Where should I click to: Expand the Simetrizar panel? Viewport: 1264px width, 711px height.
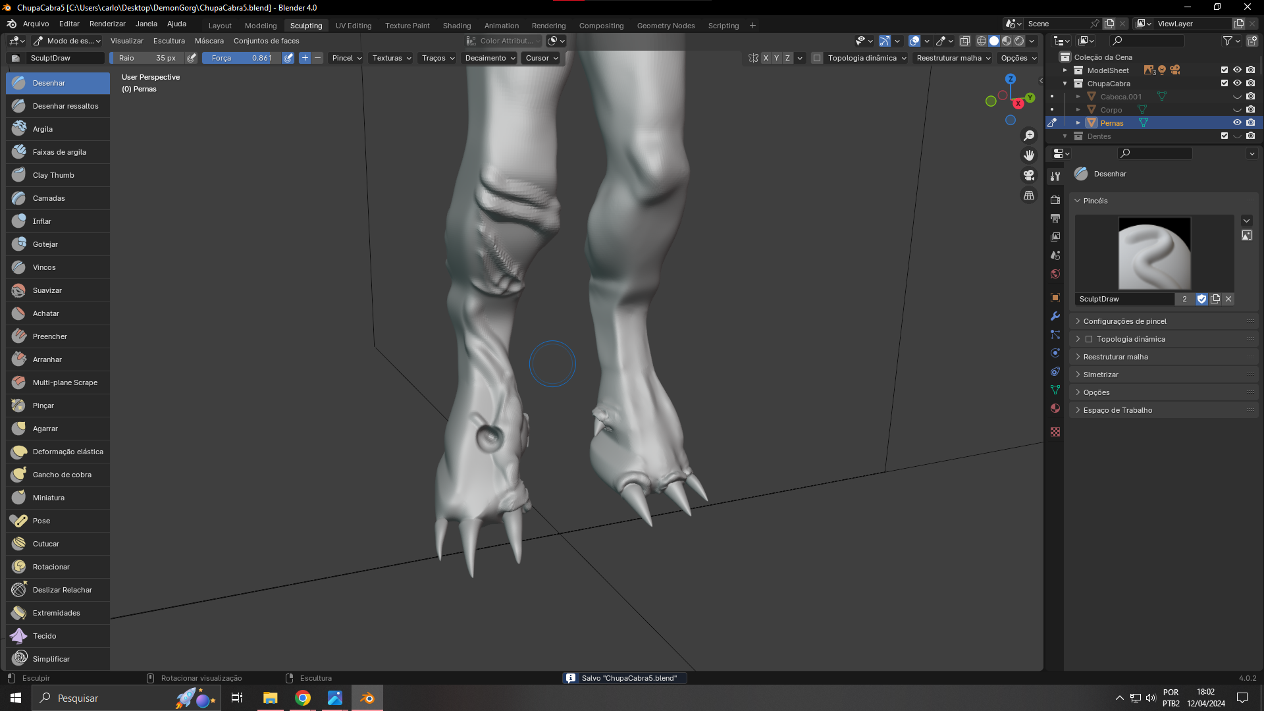pos(1101,375)
